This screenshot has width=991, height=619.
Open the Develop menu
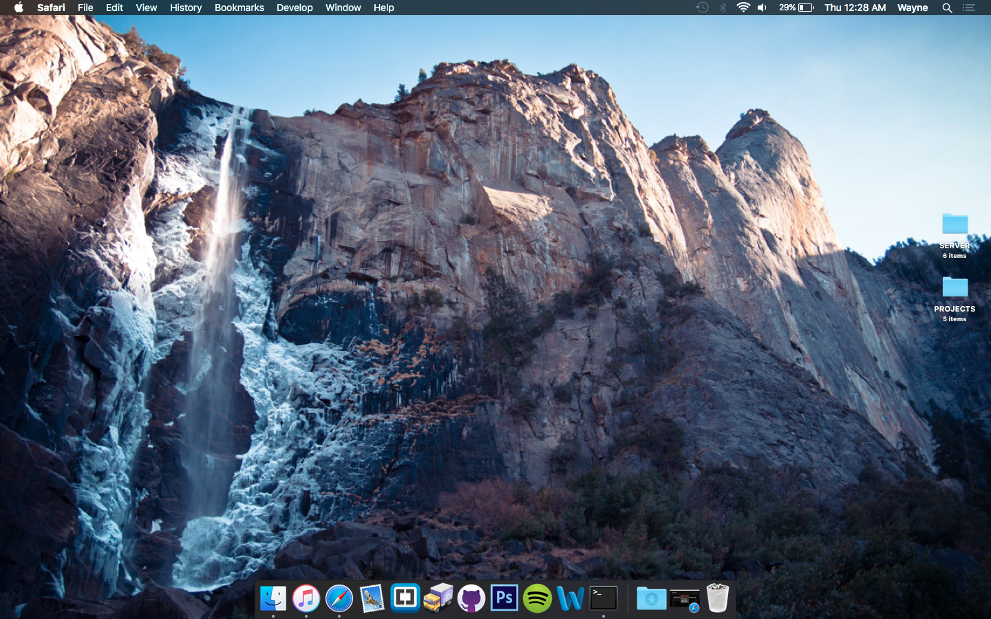click(x=295, y=8)
